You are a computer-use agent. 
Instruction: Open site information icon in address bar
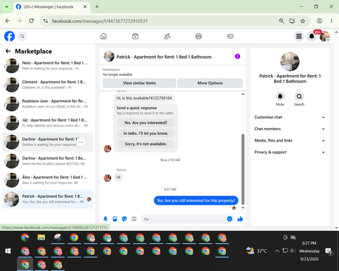pos(45,21)
